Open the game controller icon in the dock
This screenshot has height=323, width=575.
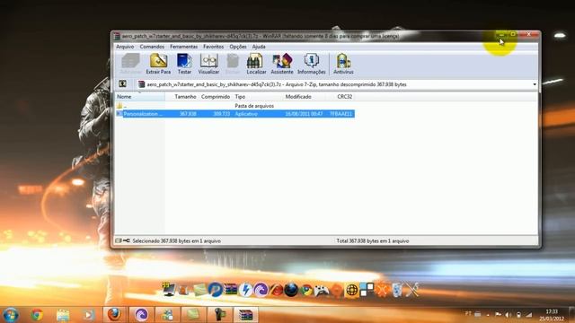[322, 291]
